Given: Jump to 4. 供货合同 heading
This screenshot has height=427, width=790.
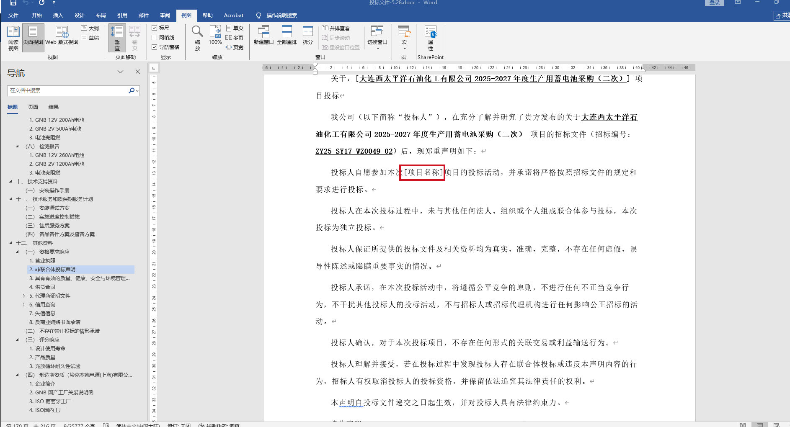Looking at the screenshot, I should (x=42, y=287).
